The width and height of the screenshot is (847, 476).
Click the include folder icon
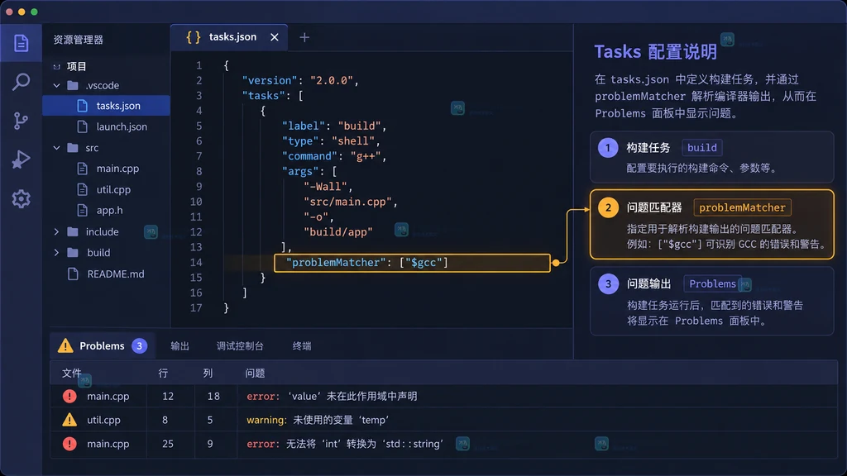coord(73,231)
